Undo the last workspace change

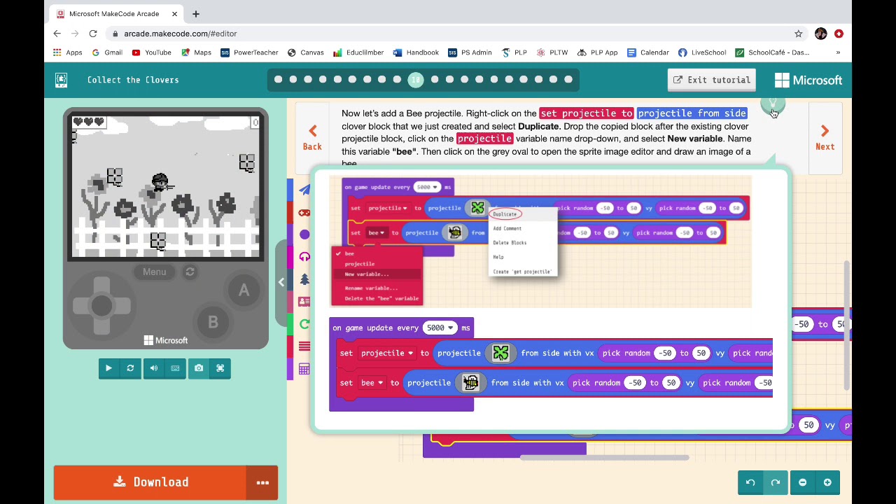click(x=750, y=482)
